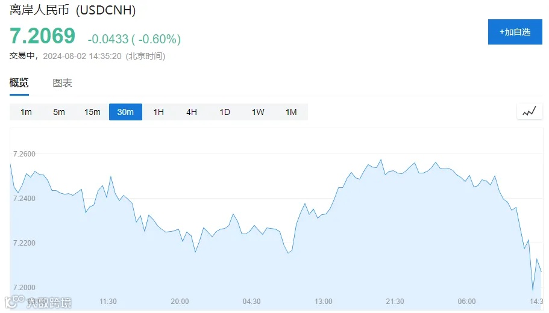Click the chart peak near 21:30
The width and height of the screenshot is (549, 313).
[x=381, y=160]
